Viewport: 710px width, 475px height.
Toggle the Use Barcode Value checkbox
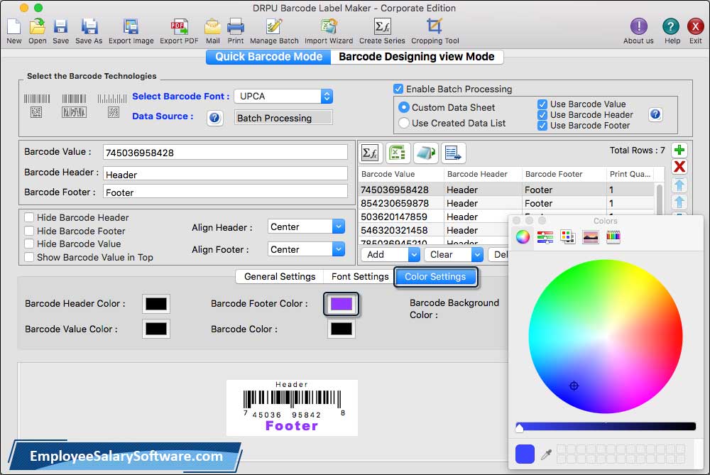point(542,104)
